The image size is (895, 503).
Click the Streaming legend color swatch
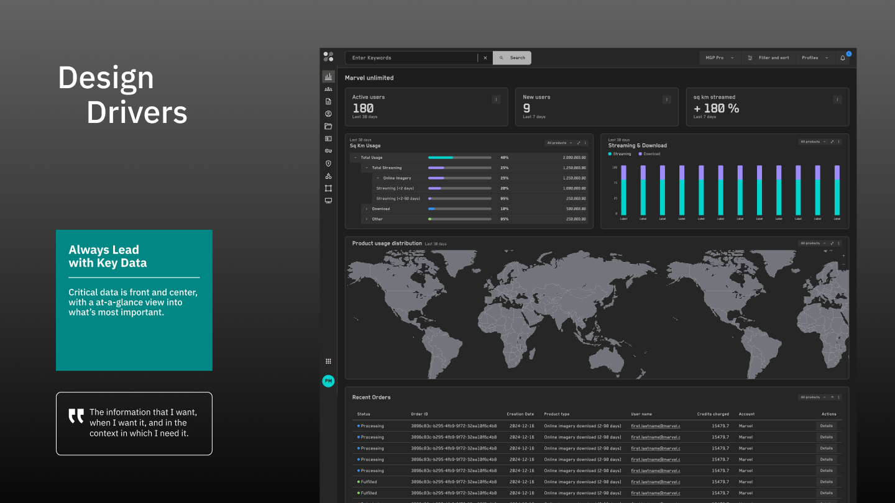pyautogui.click(x=610, y=154)
